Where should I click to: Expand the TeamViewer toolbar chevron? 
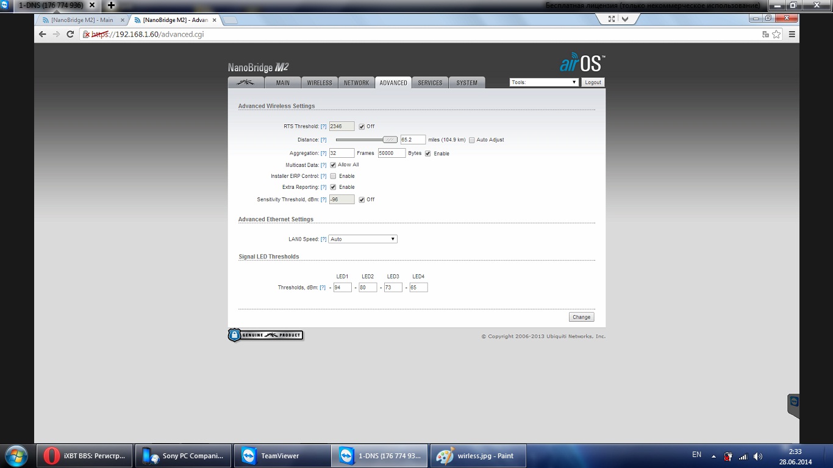[x=625, y=19]
